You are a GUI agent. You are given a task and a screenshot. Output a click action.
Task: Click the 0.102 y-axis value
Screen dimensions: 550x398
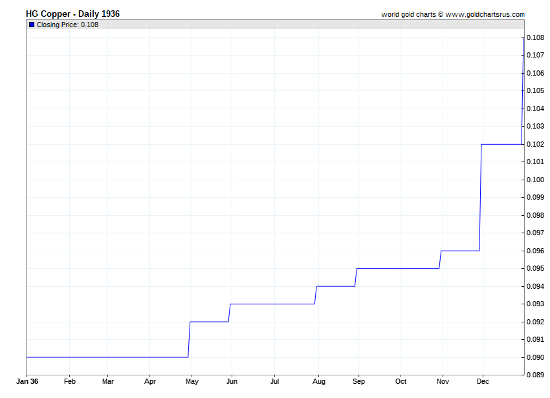535,144
